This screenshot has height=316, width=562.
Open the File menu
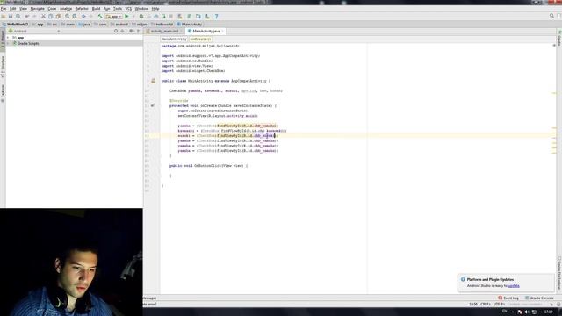(x=4, y=8)
